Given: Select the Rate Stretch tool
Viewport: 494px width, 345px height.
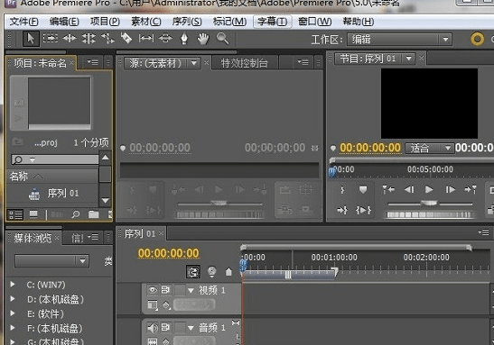Looking at the screenshot, I should (107, 39).
